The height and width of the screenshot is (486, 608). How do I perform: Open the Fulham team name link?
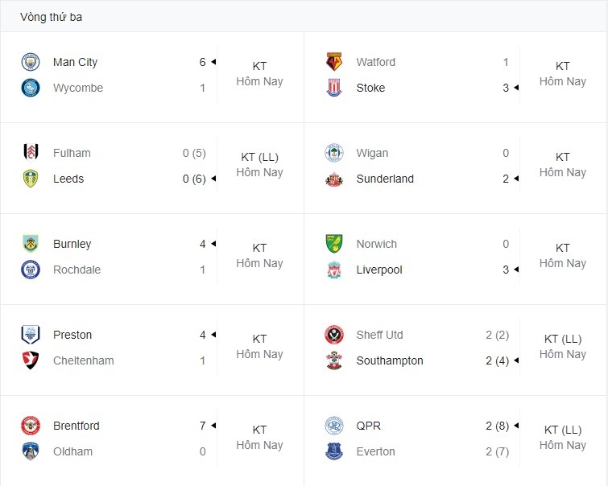click(72, 153)
